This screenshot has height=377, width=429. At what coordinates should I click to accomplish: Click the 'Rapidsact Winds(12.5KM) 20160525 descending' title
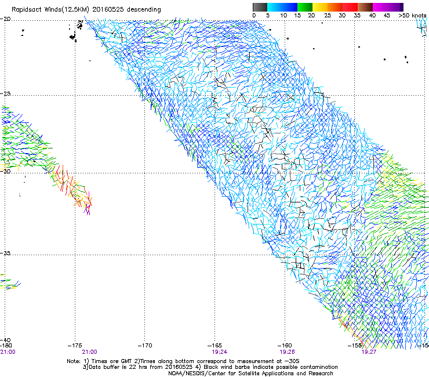(86, 9)
